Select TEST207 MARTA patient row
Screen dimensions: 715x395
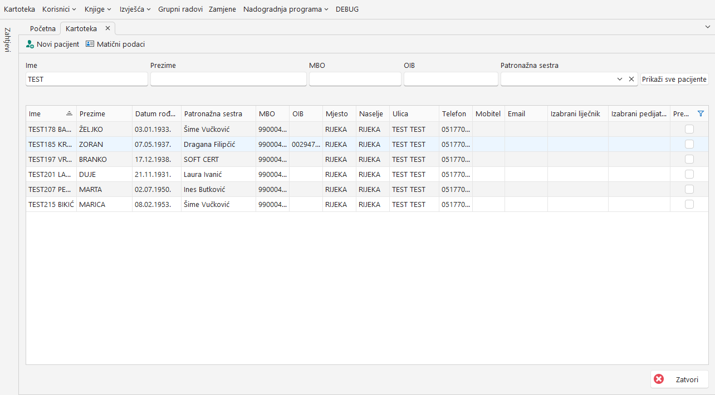click(367, 189)
